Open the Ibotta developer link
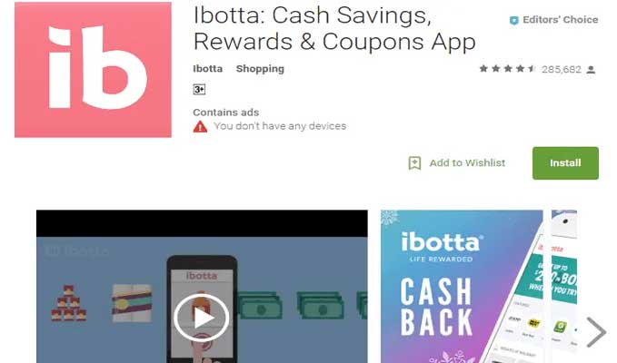Screen dimensions: 617x363 point(208,69)
